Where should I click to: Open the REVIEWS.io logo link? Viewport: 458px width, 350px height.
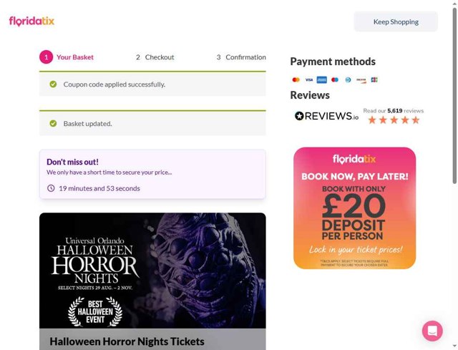coord(326,116)
